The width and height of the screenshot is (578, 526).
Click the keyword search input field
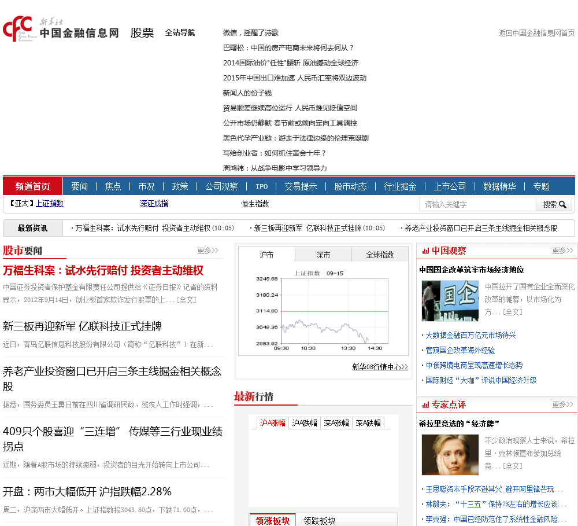[x=478, y=204]
